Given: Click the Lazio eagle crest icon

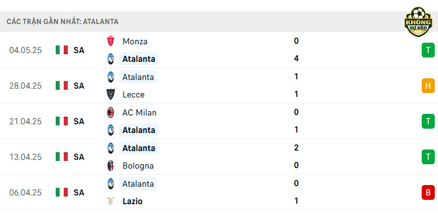Looking at the screenshot, I should click(x=111, y=201).
